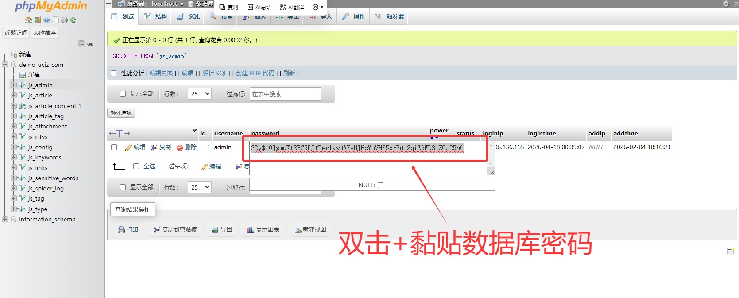Open the 操作 tab
Viewport: 739px width, 298px height.
[x=353, y=16]
